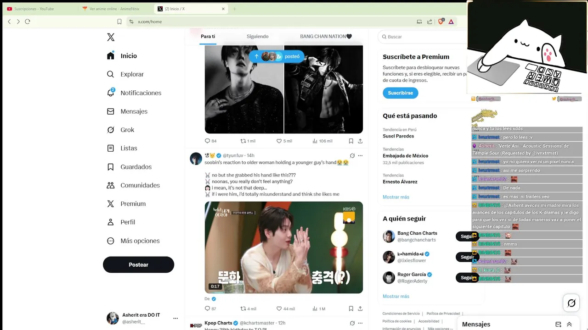Open @tyun1uv profile avatar
588x330 pixels.
[196, 159]
